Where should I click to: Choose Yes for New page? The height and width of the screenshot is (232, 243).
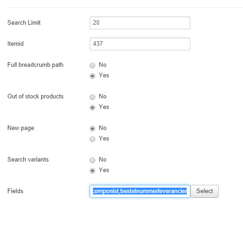(92, 139)
